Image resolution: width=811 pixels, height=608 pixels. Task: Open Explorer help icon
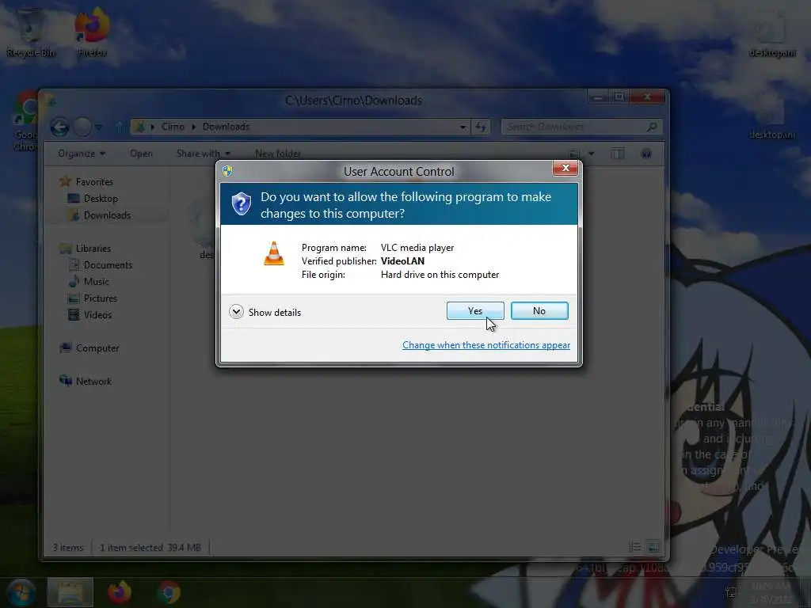646,154
